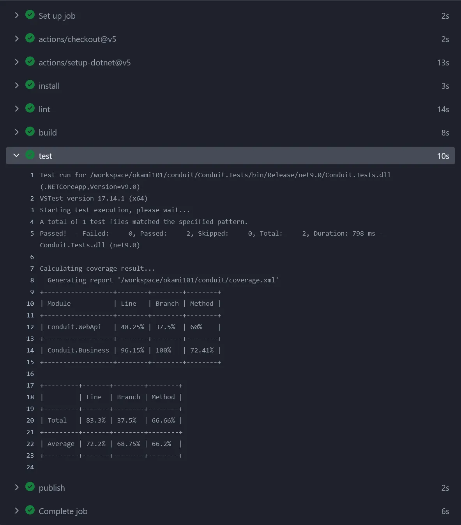This screenshot has width=461, height=525.
Task: Click the test step success icon
Action: [30, 155]
